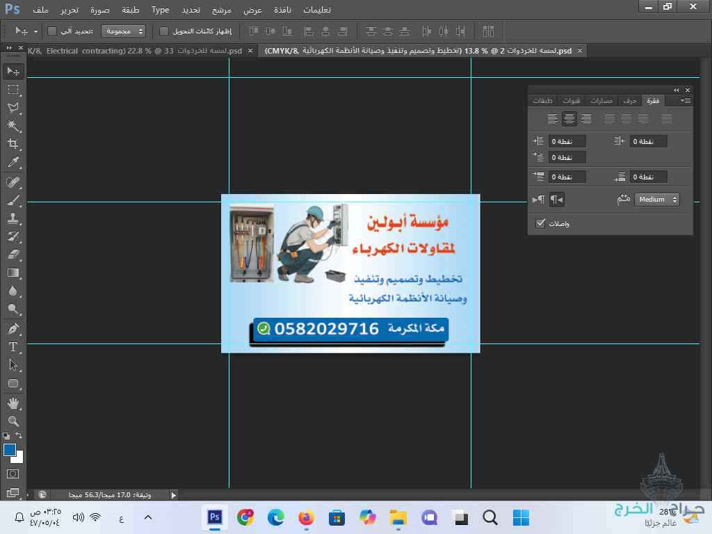Check the إظهار كائنات التحويل checkbox

coord(164,31)
